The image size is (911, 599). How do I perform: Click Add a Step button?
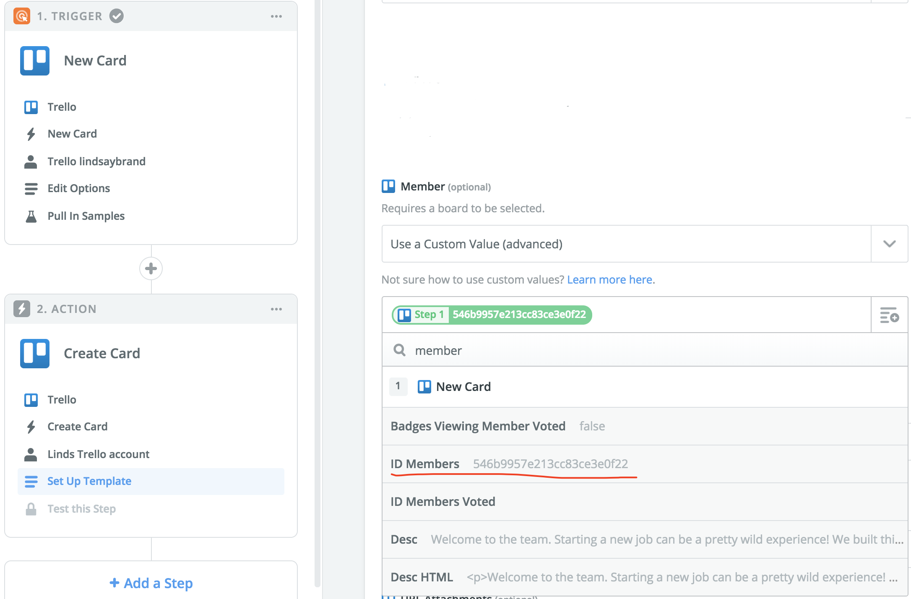coord(151,583)
